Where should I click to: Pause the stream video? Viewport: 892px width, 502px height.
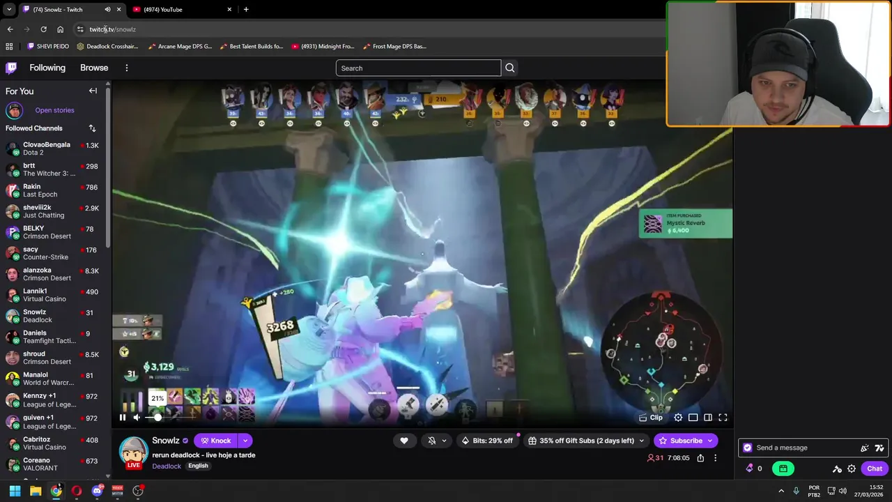(123, 418)
